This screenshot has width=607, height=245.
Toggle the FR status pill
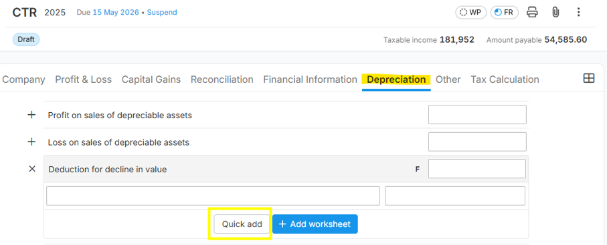click(505, 13)
